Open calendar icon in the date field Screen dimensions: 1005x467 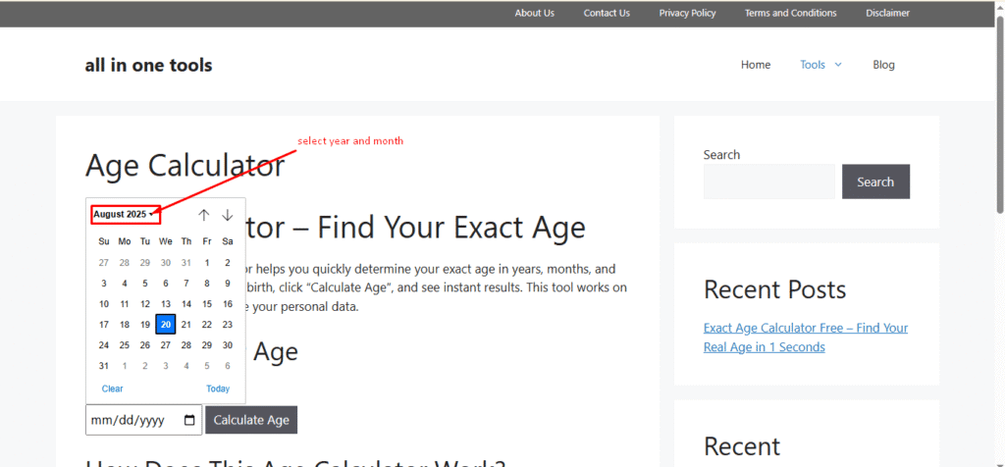[189, 420]
